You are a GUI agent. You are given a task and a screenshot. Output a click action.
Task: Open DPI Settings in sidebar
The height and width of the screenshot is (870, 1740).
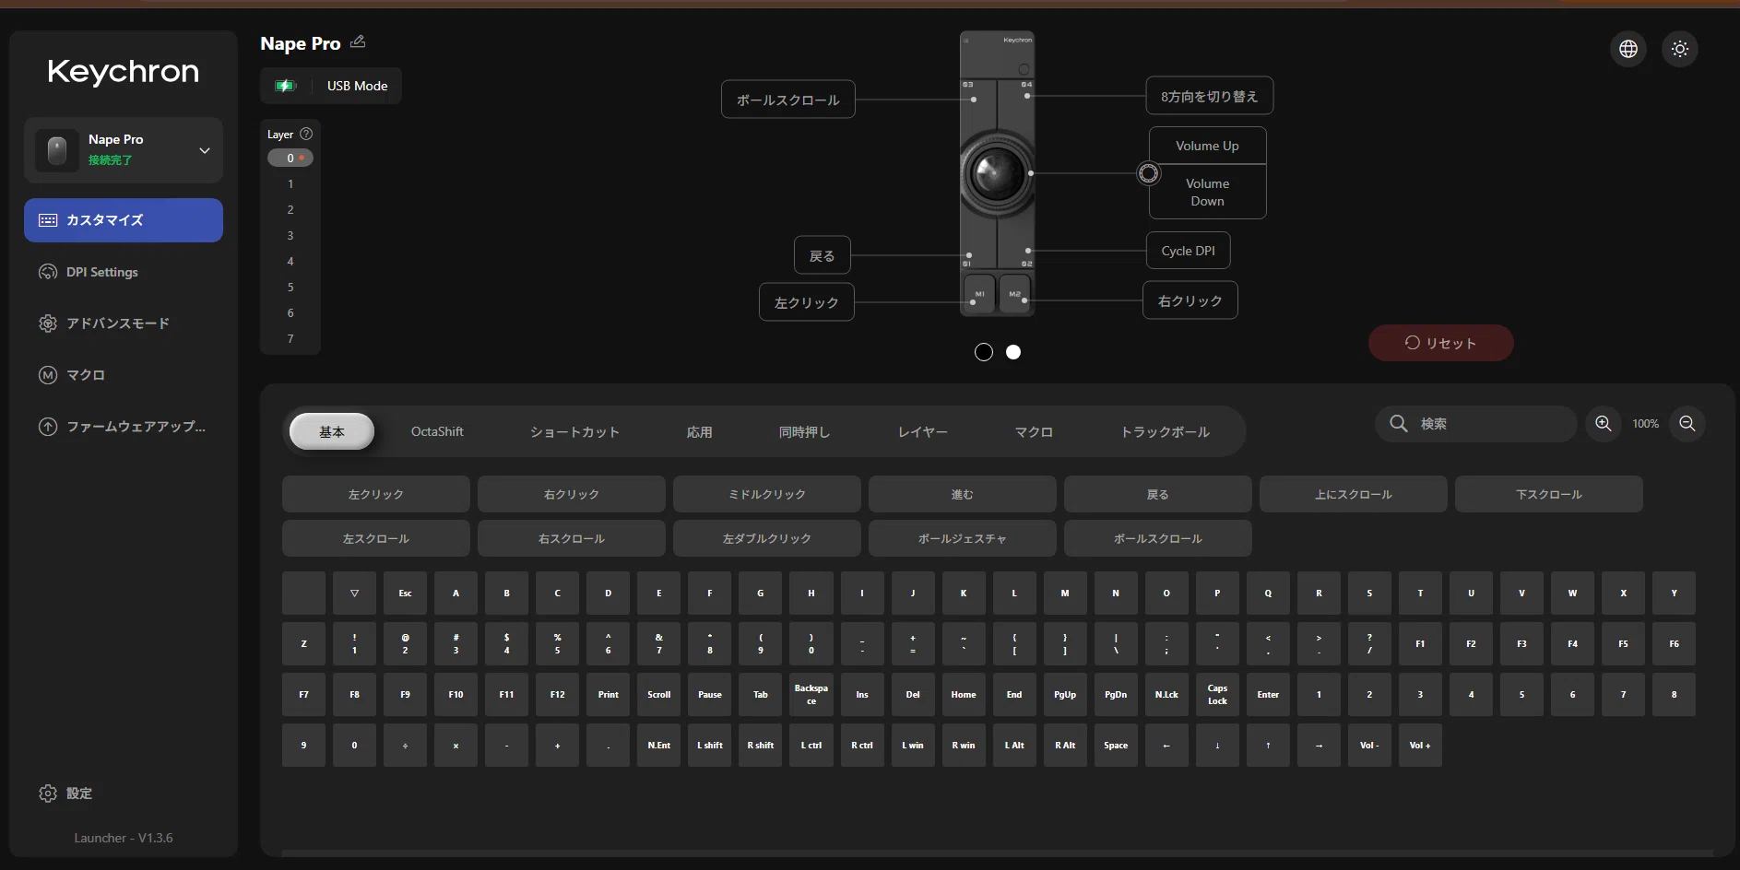point(124,272)
